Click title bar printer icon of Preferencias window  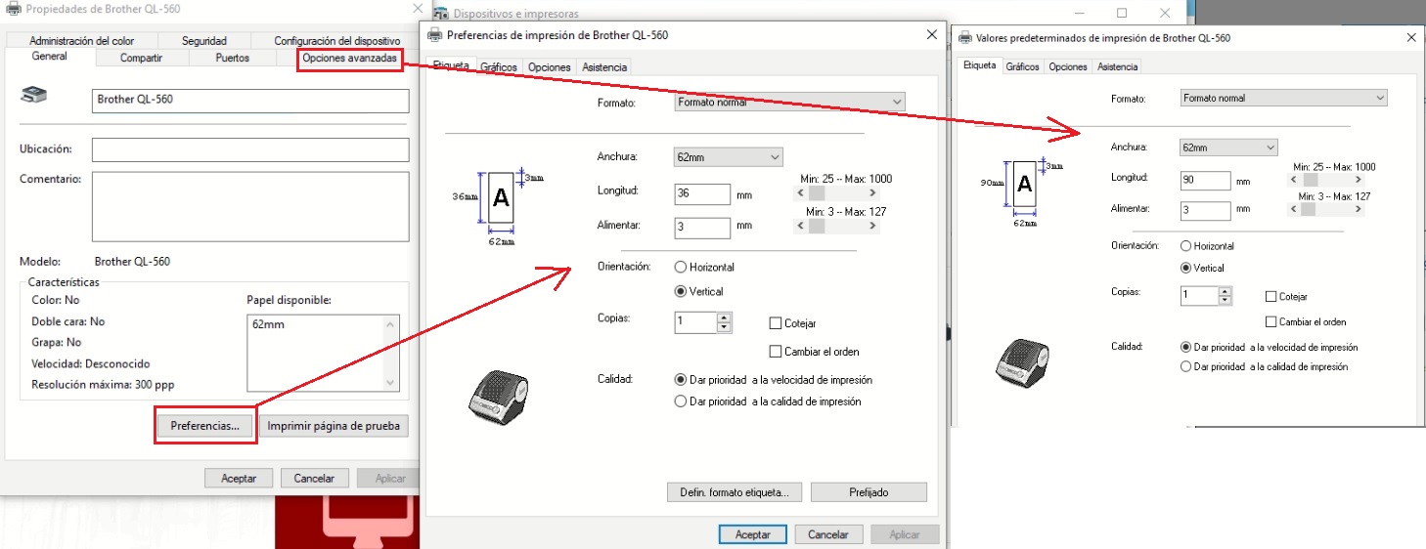tap(435, 35)
